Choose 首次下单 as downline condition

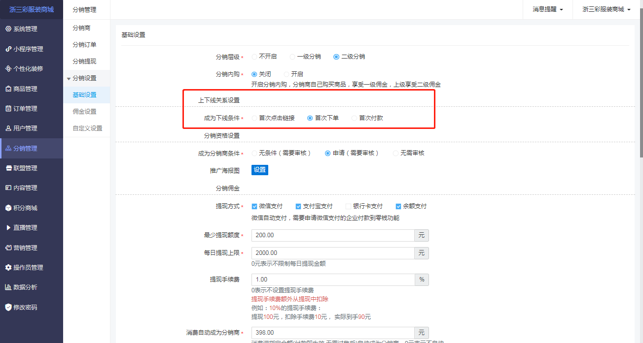310,118
